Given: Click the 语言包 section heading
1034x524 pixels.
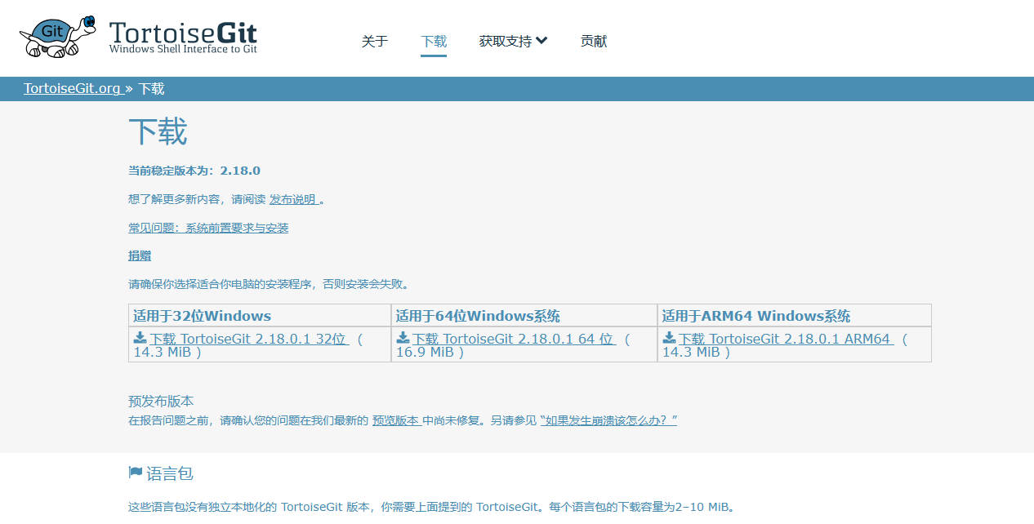Looking at the screenshot, I should point(170,473).
